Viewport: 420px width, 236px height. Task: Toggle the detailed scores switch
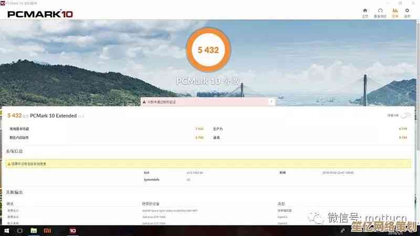click(x=405, y=115)
